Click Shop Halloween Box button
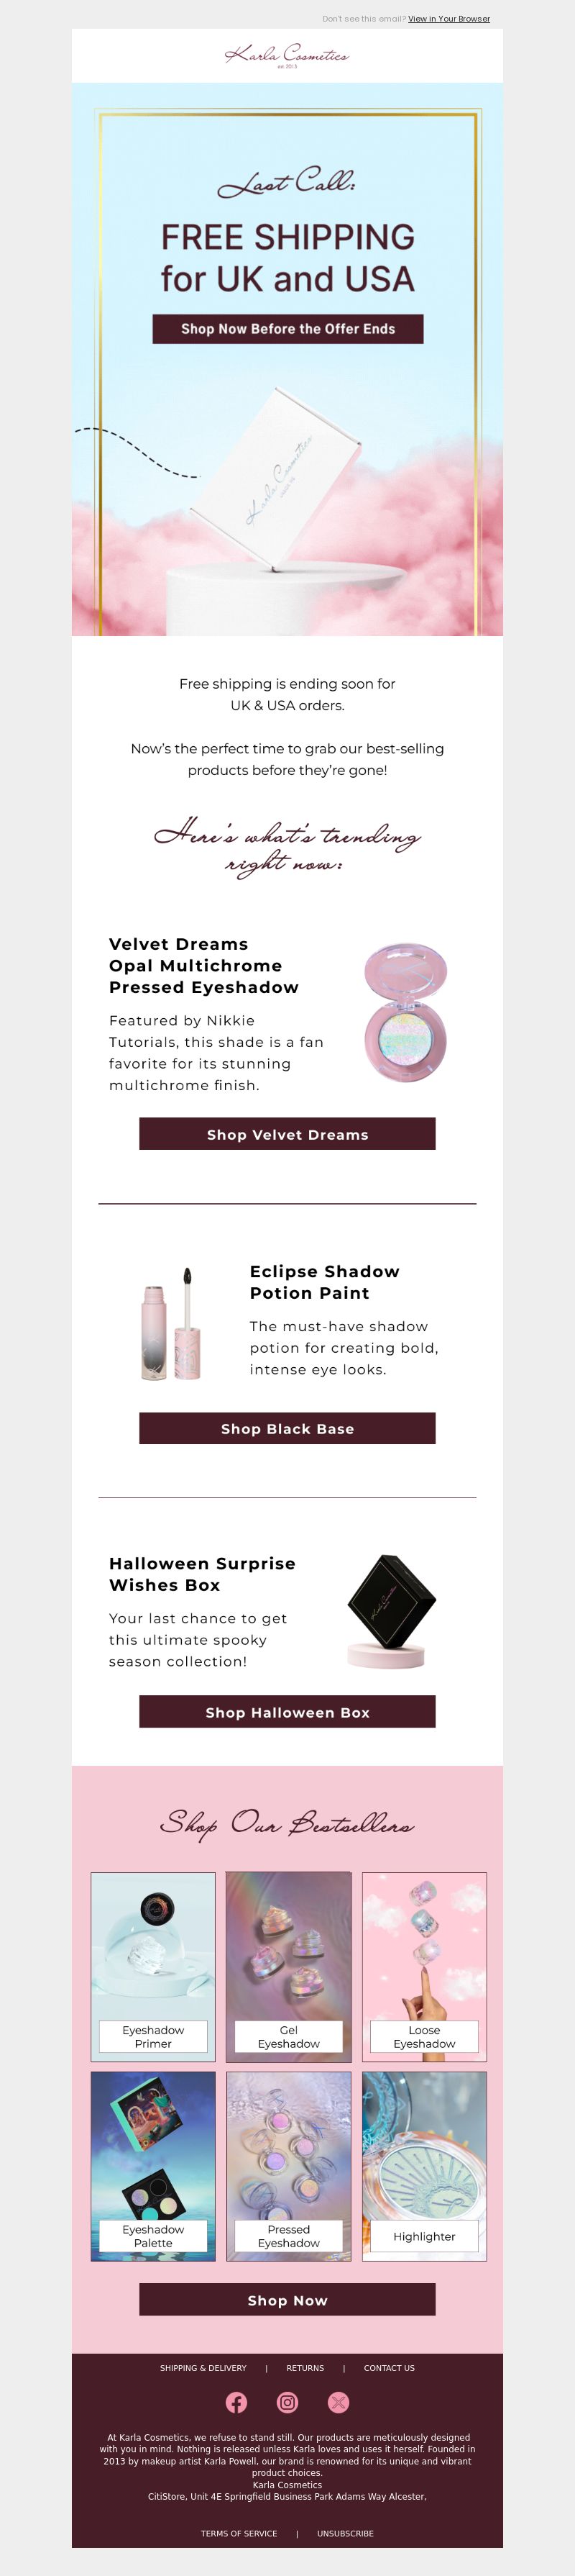575x2576 pixels. pyautogui.click(x=287, y=1712)
